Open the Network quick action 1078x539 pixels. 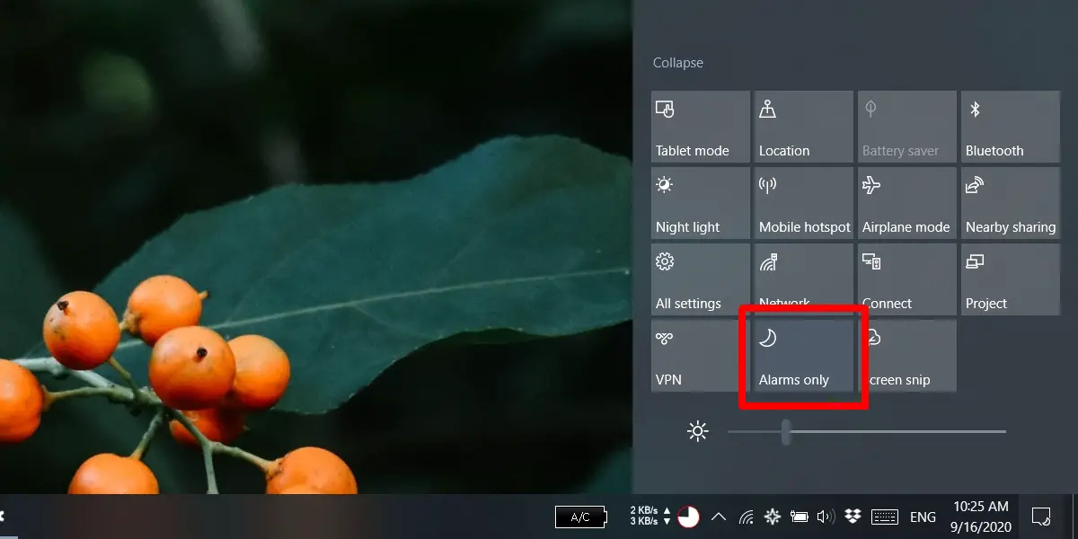(803, 279)
